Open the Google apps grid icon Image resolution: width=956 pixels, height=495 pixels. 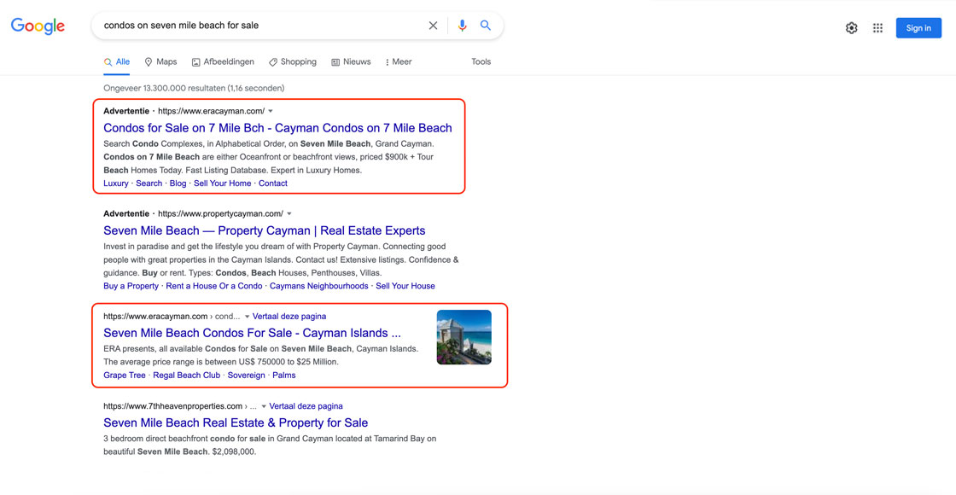(878, 28)
